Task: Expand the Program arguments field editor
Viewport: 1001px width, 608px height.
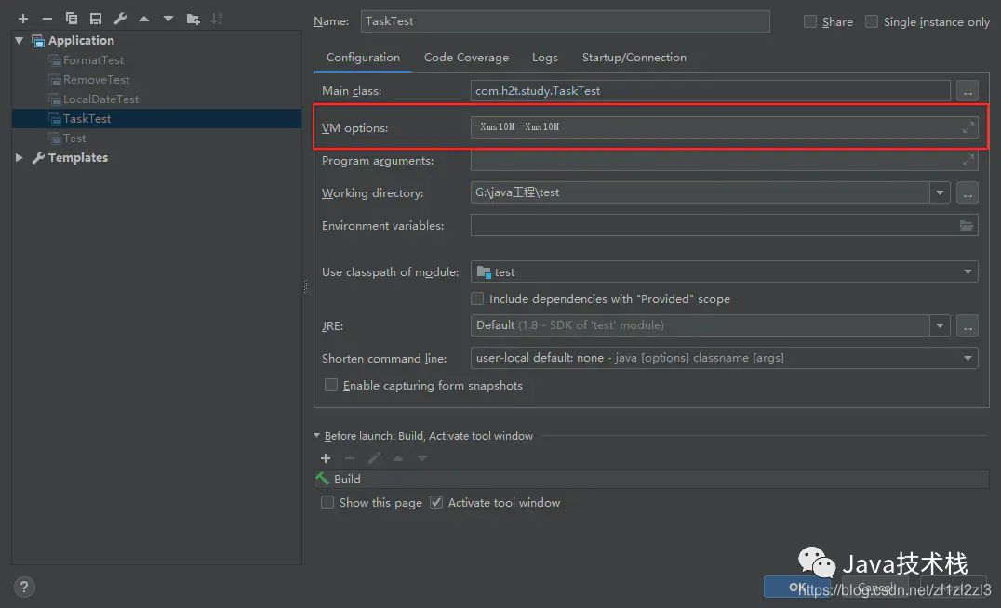Action: tap(968, 160)
